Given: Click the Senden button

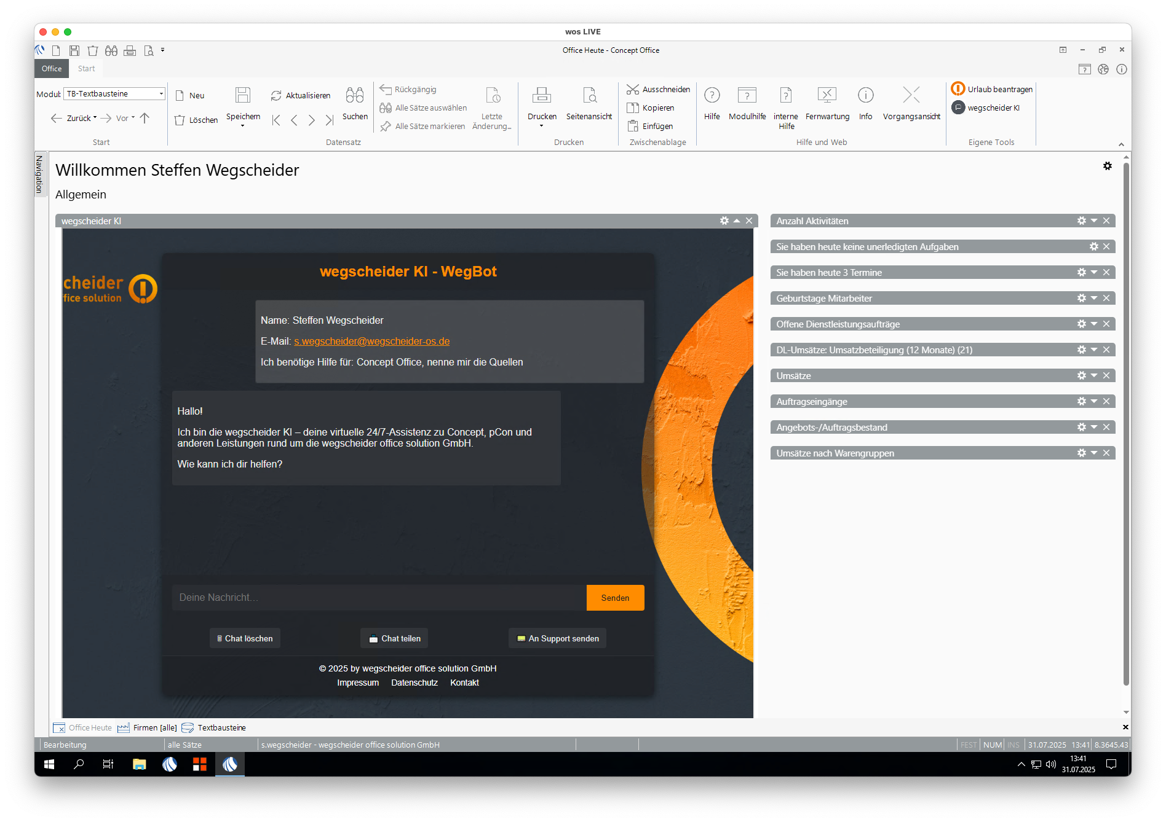Looking at the screenshot, I should click(x=615, y=598).
